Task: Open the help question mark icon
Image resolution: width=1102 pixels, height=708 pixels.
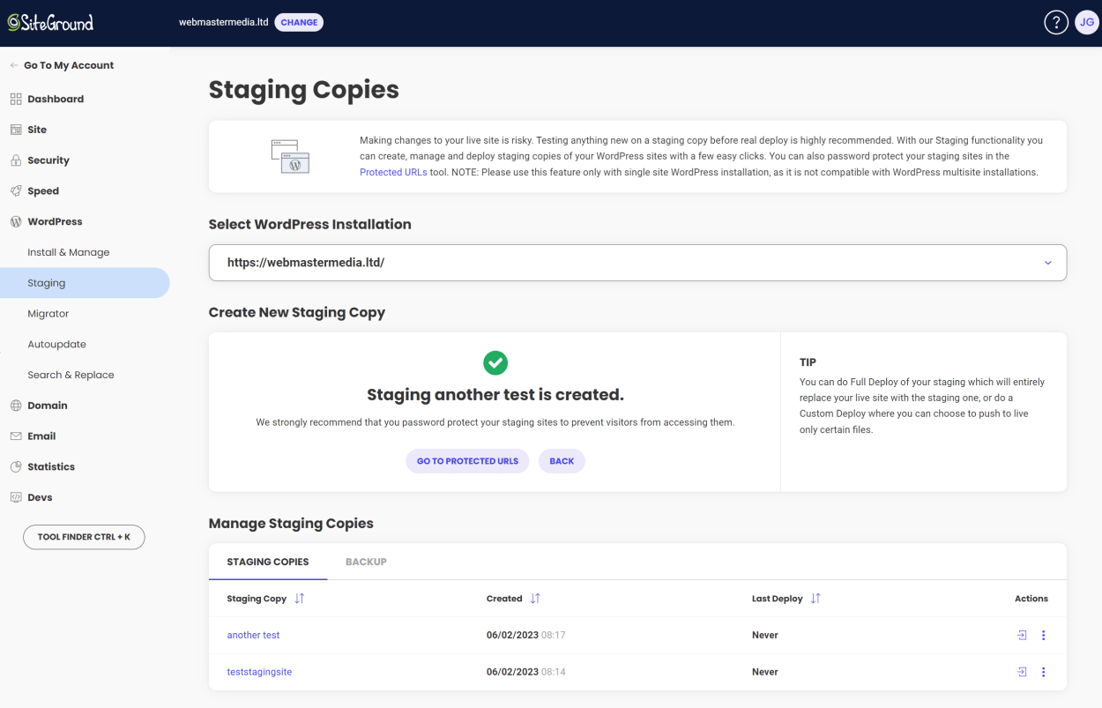Action: tap(1056, 23)
